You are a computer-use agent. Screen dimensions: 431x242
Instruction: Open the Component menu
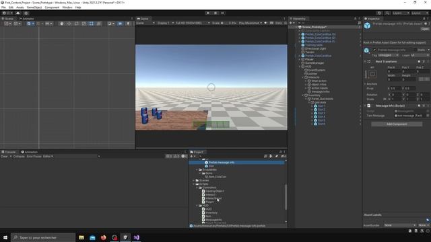[52, 7]
